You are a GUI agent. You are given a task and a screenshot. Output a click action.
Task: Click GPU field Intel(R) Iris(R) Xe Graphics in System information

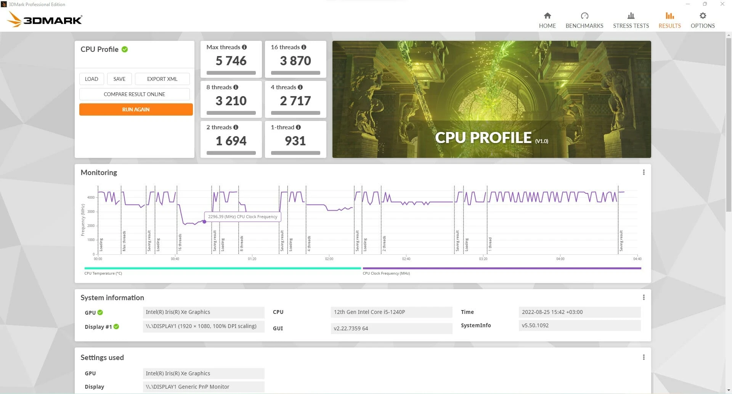[x=204, y=312]
